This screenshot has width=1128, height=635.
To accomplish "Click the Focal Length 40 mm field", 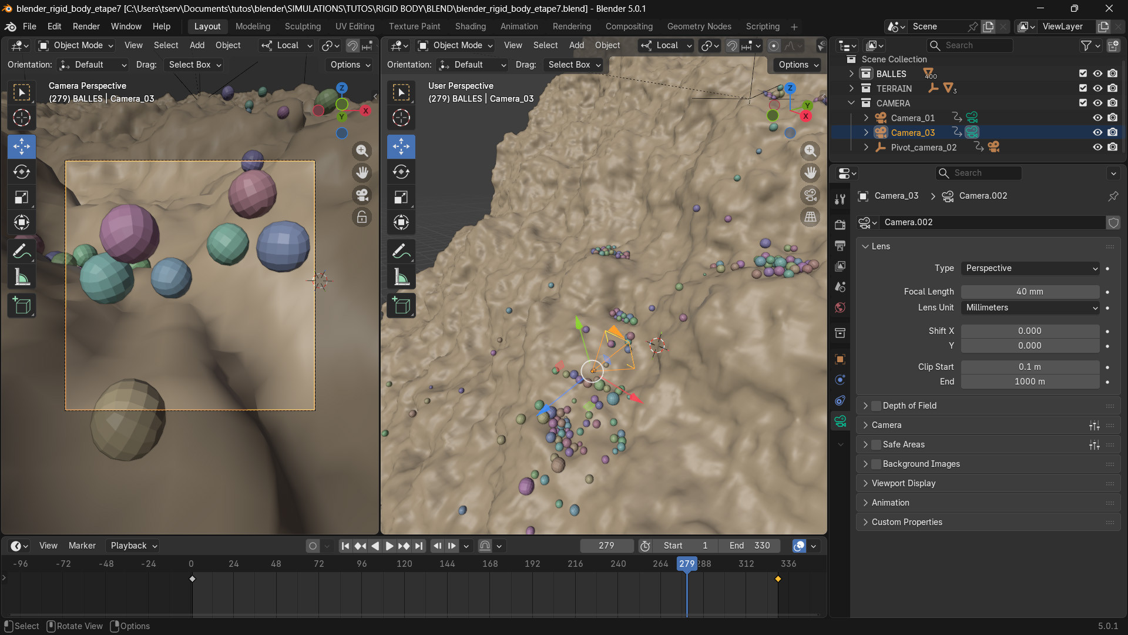I will coord(1029,292).
